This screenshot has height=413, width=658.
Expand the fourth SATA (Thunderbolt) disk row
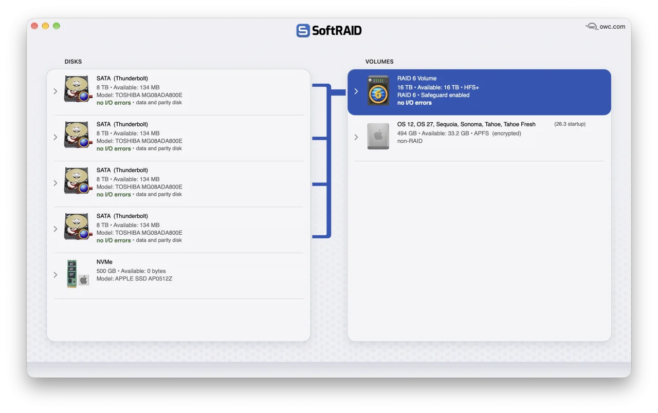56,229
